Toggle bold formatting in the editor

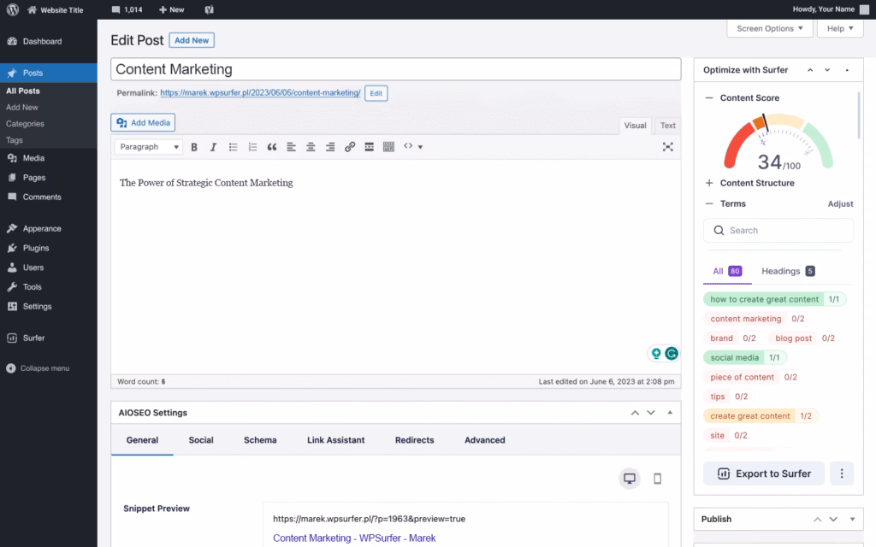coord(194,146)
